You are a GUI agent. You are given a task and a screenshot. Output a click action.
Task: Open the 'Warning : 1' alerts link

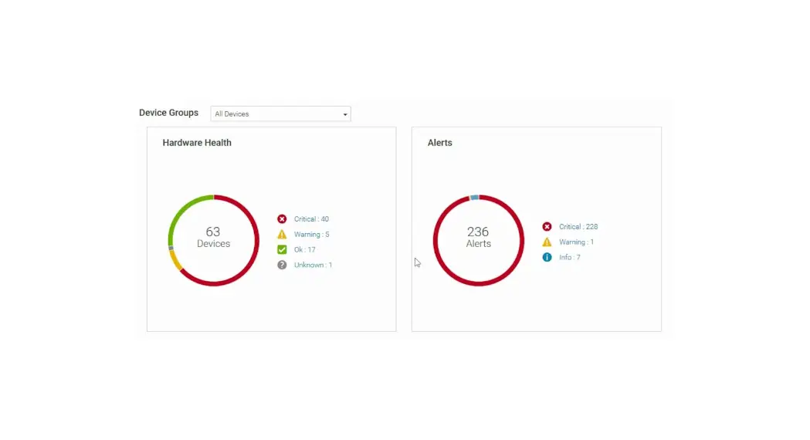(576, 242)
